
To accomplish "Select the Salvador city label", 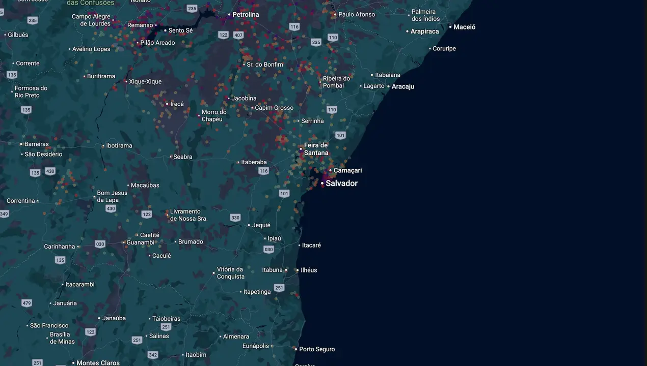I will [x=341, y=184].
